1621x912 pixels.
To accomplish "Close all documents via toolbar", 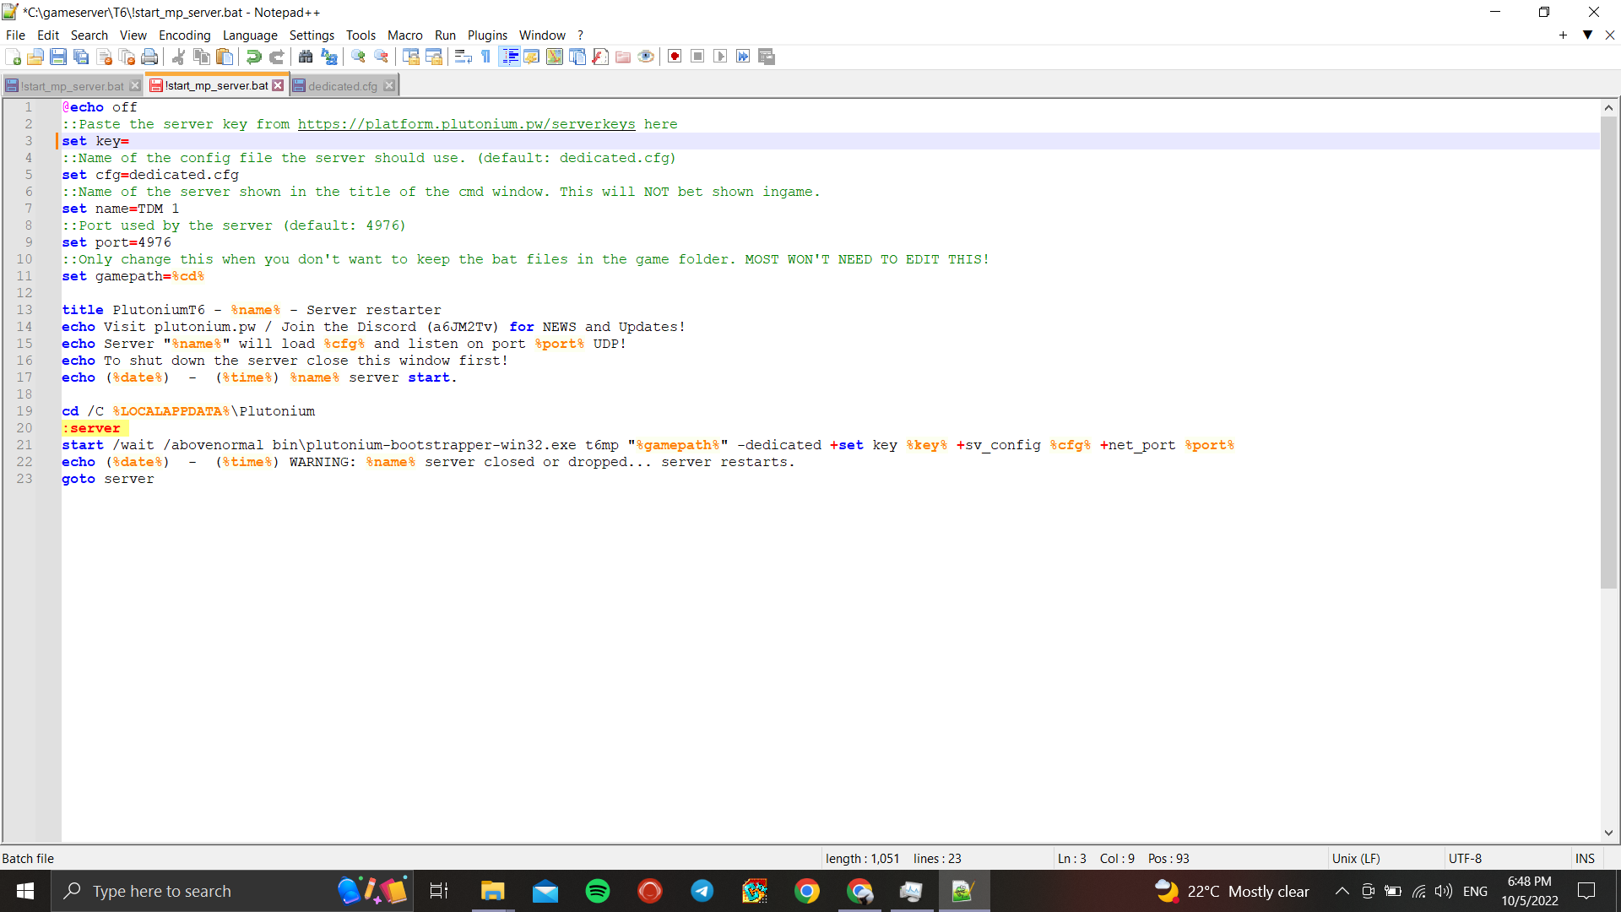I will pos(127,57).
